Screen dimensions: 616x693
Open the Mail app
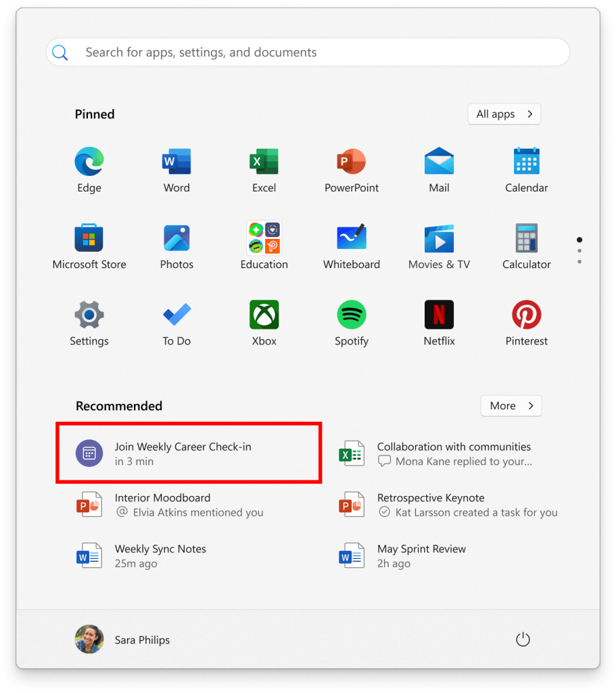click(x=439, y=170)
